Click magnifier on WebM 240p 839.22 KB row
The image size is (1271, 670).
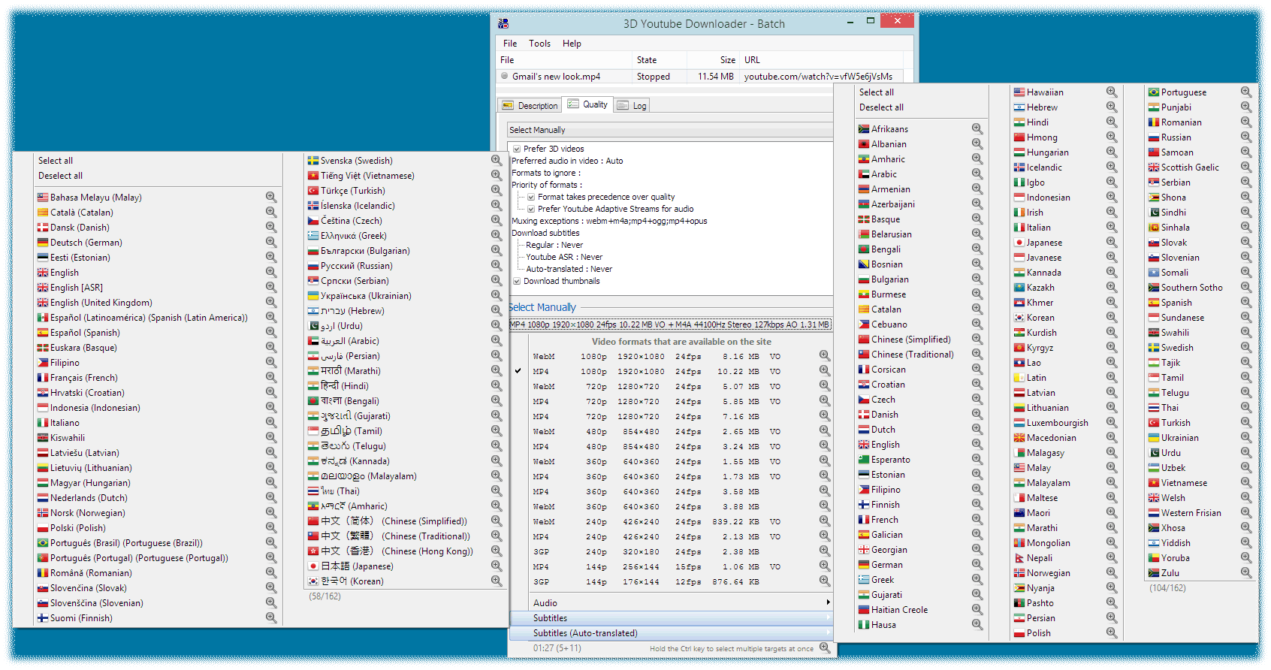(824, 521)
